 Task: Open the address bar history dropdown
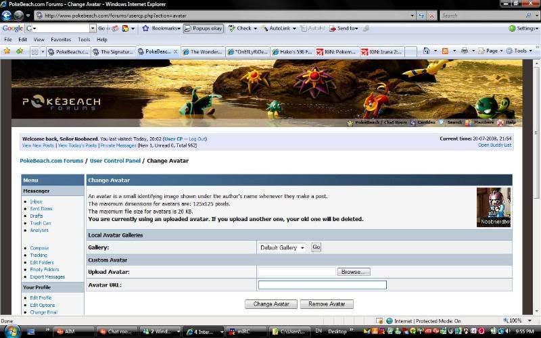(412, 16)
